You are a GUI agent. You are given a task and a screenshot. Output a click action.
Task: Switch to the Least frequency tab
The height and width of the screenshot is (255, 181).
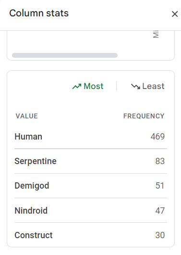148,86
